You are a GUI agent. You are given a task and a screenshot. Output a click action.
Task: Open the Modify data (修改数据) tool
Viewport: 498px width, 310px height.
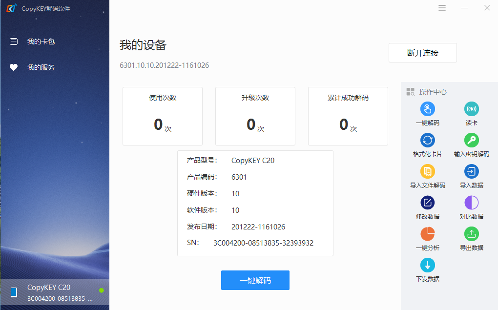coord(428,203)
